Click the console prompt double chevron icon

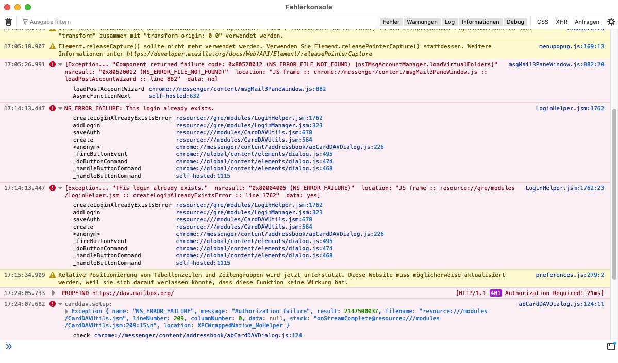(8, 347)
